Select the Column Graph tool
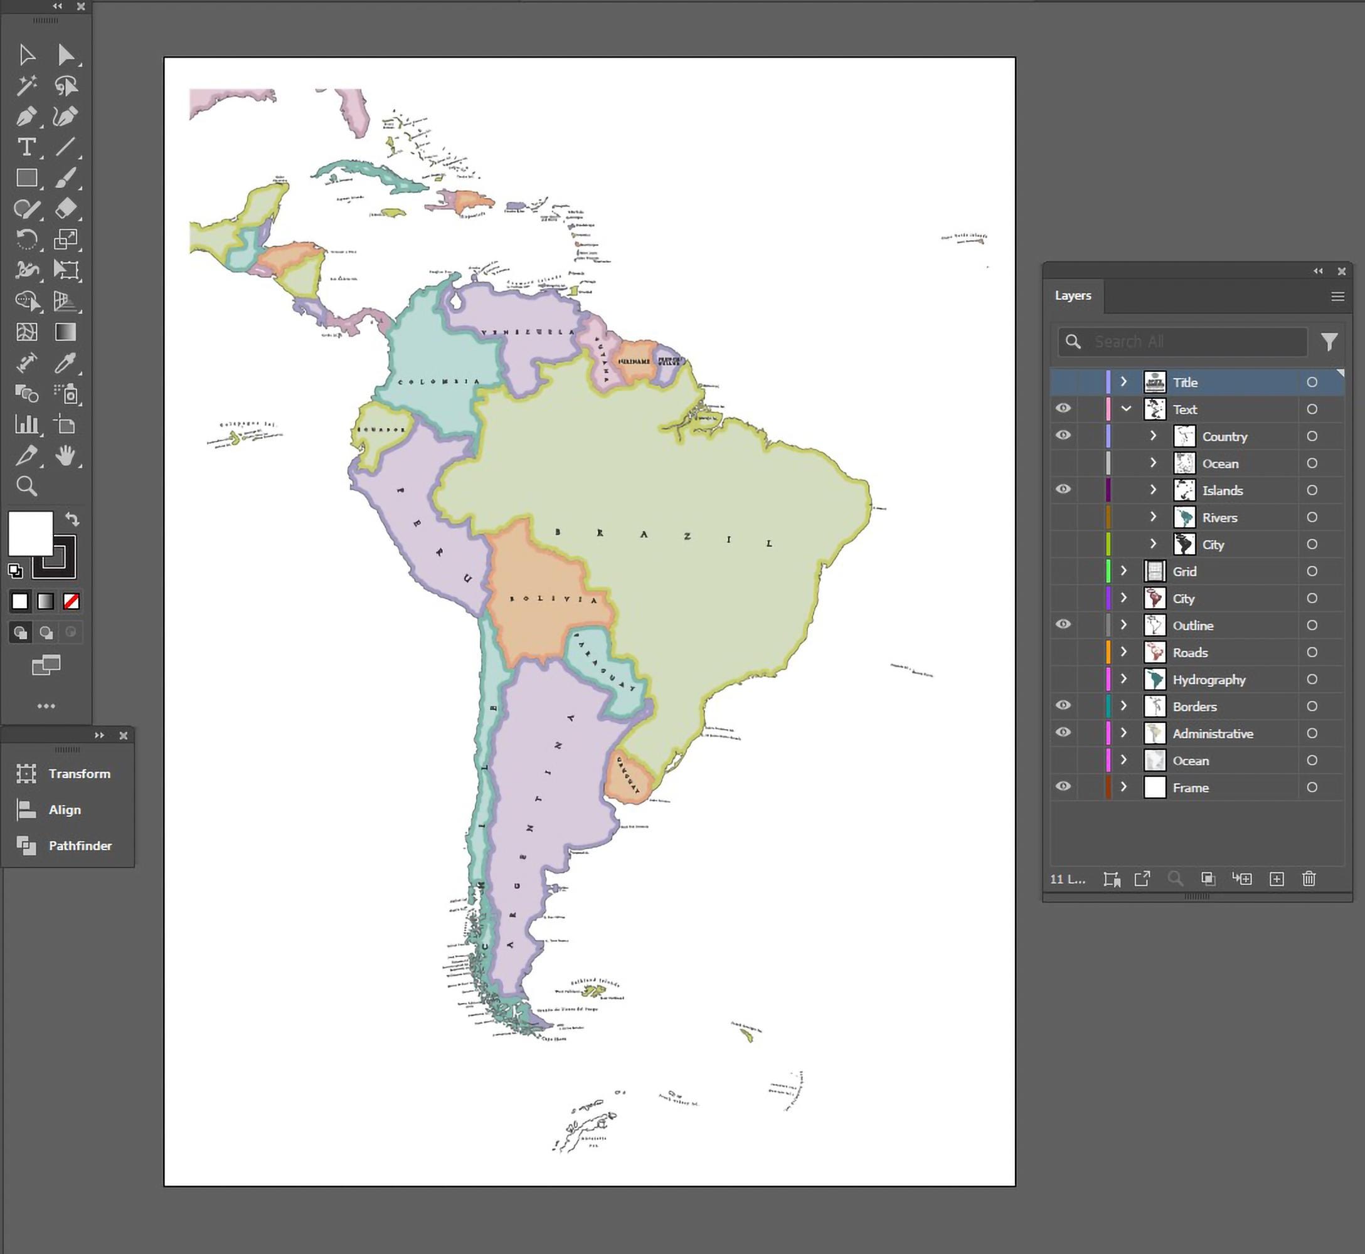This screenshot has width=1365, height=1254. [x=27, y=424]
